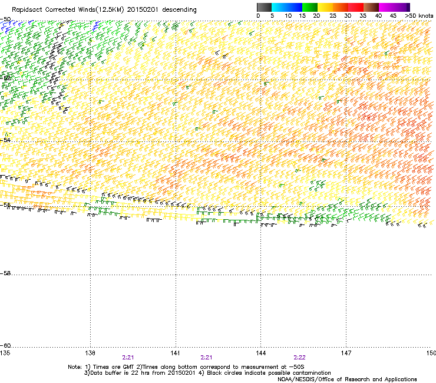Click the legend label '25'

coord(333,16)
